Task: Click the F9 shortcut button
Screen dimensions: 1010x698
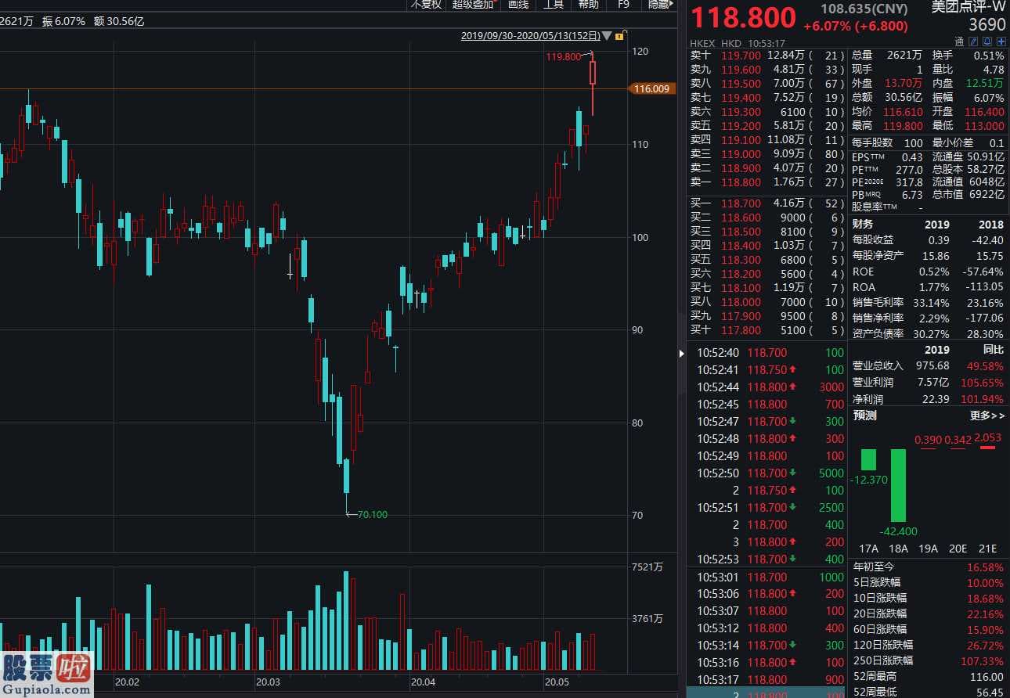Action: tap(623, 4)
